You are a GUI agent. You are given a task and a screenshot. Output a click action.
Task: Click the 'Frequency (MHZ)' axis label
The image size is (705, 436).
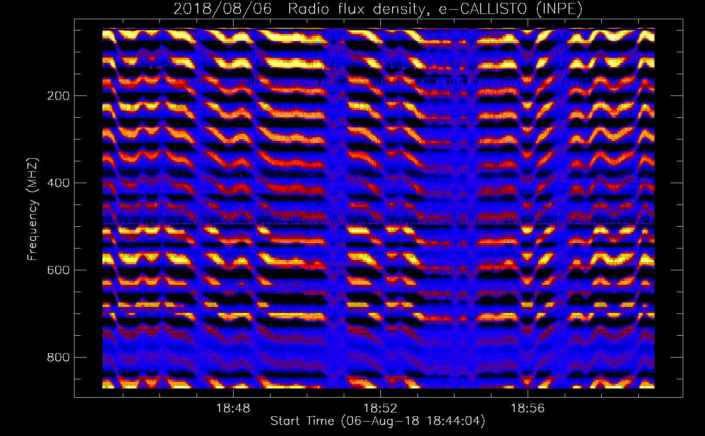pos(33,209)
